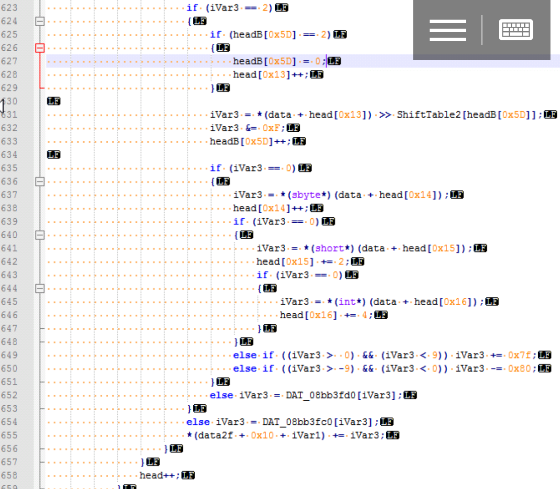
Task: Collapse the code block at line 624
Action: click(x=40, y=21)
